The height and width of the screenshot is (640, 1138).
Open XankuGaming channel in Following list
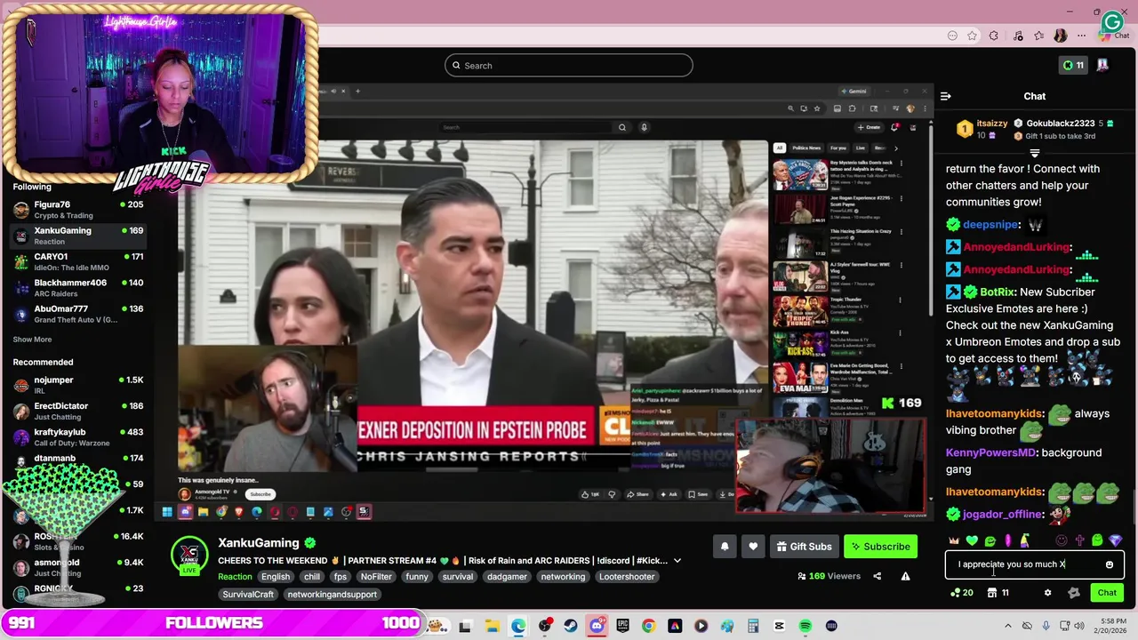pos(78,236)
